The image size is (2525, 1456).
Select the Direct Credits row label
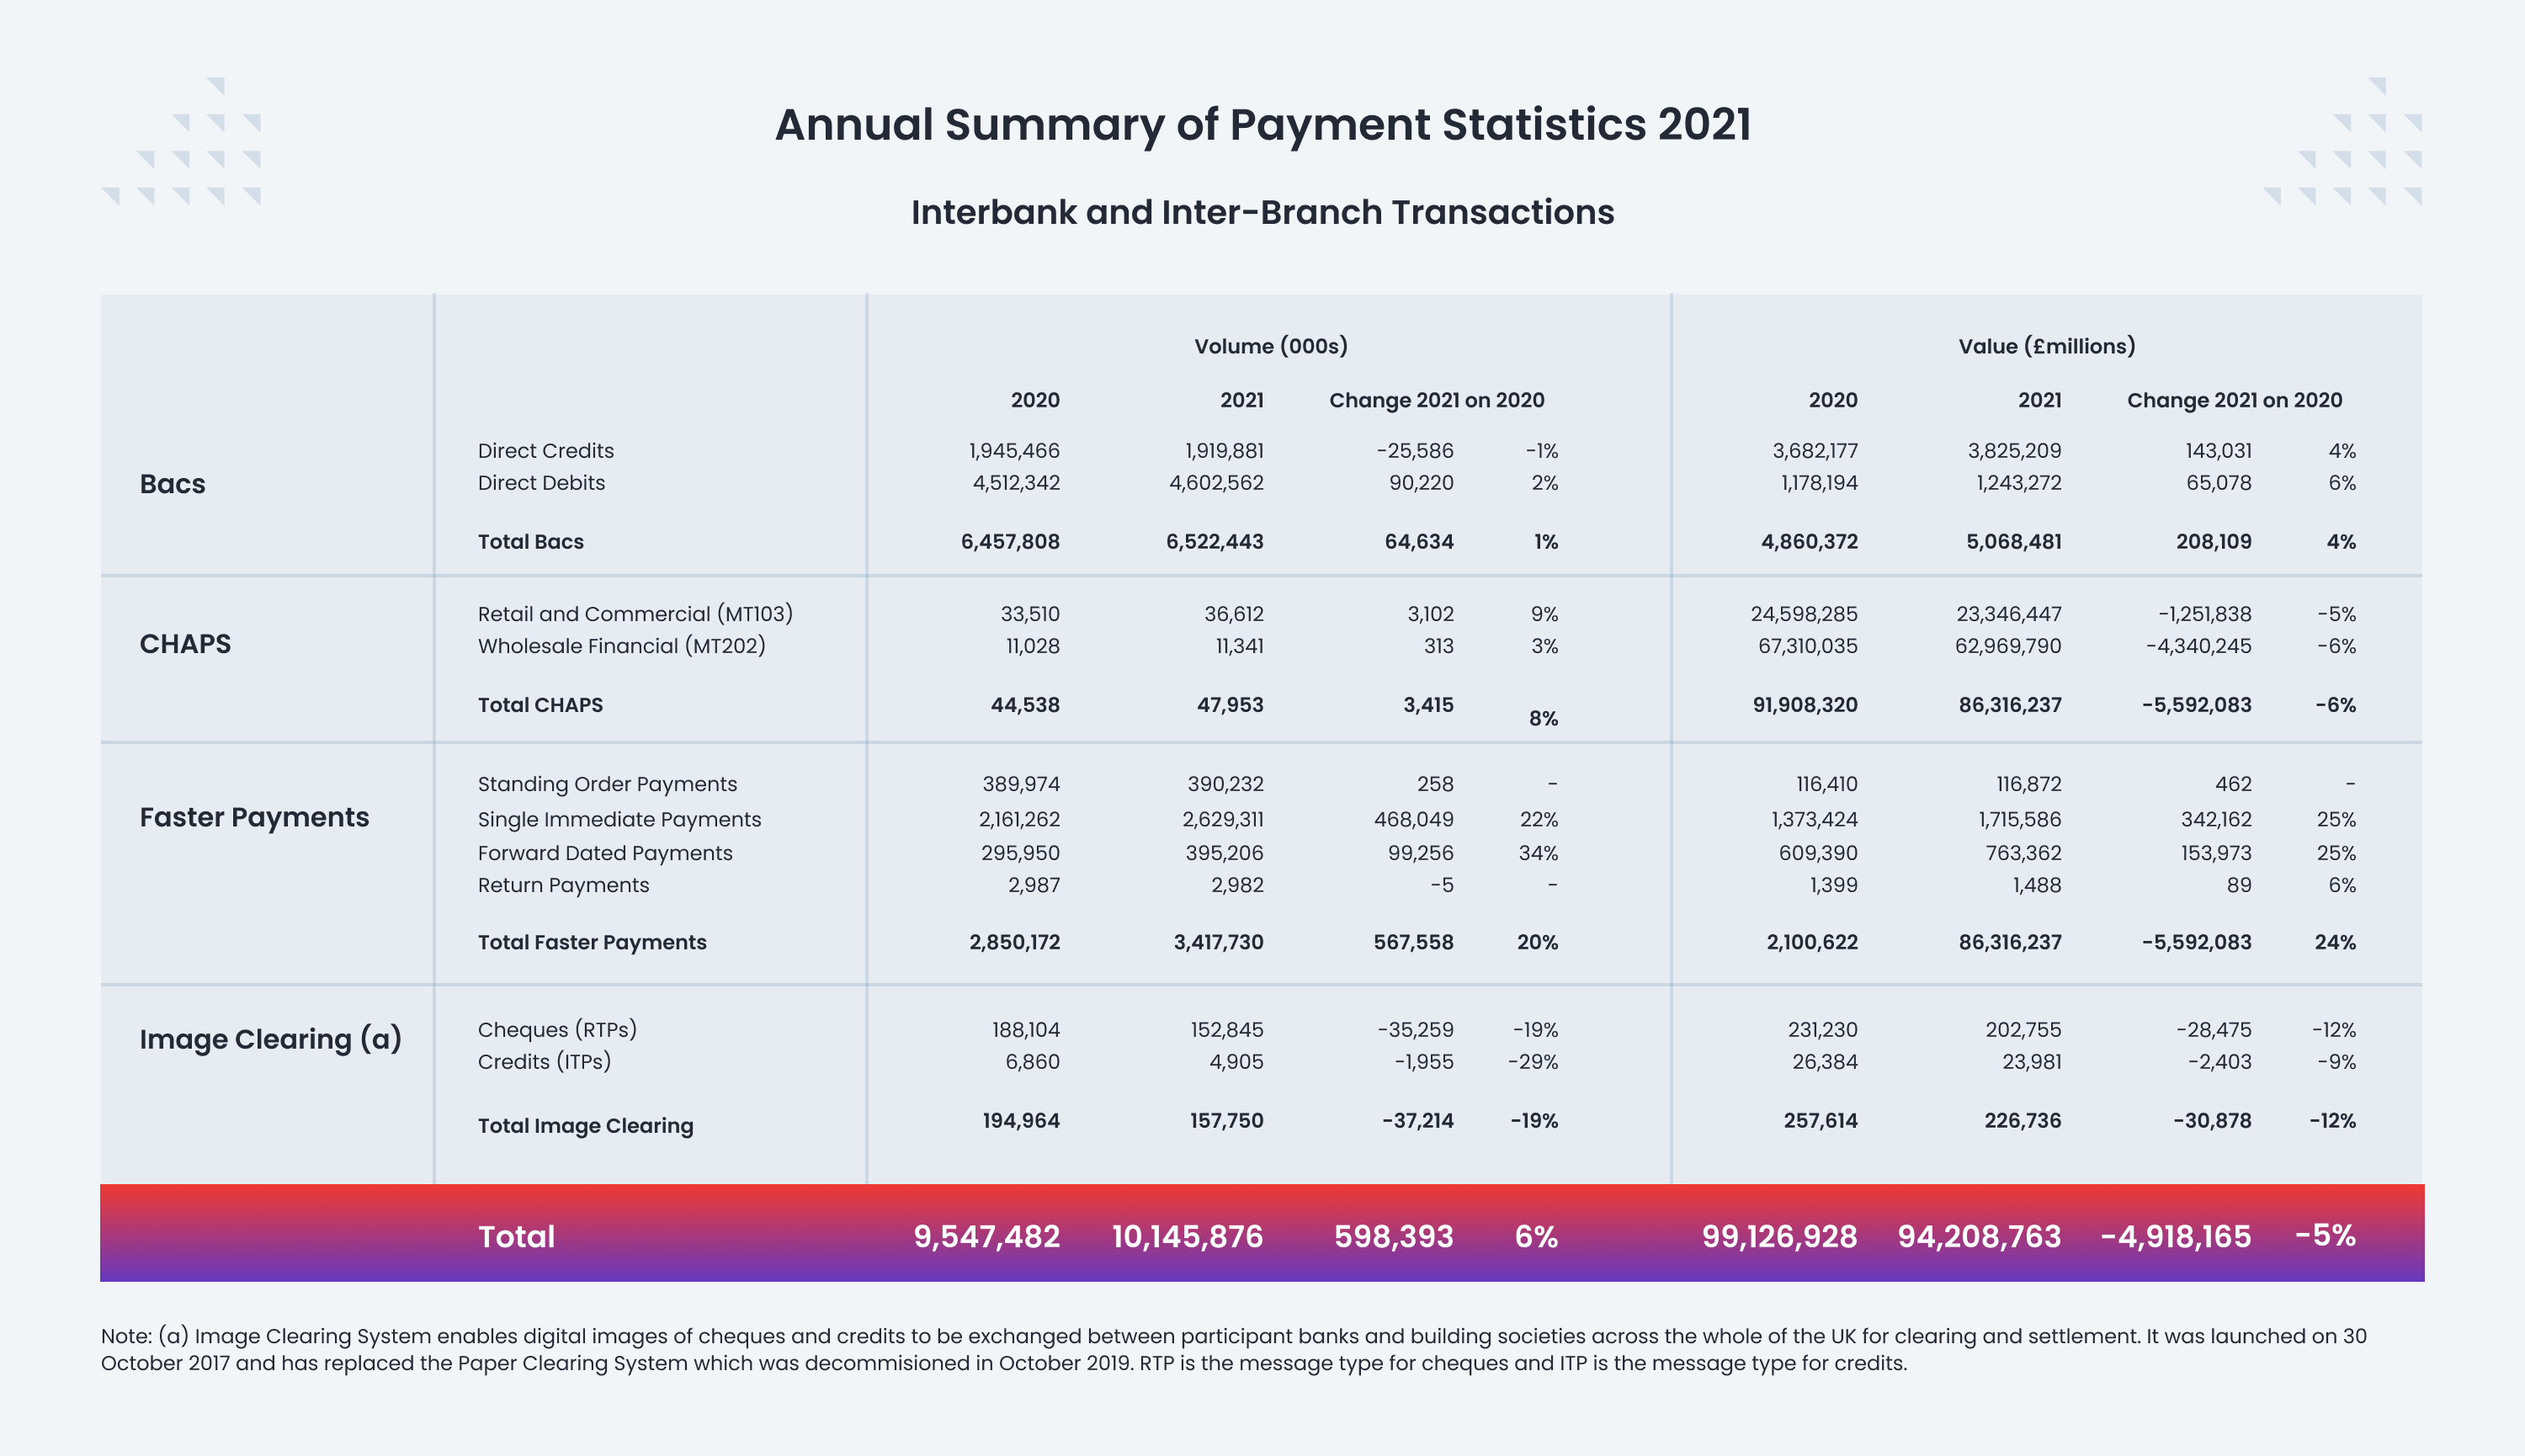[x=545, y=451]
